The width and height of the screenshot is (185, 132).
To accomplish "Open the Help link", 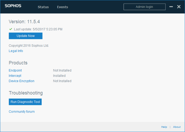I will point(164,127).
